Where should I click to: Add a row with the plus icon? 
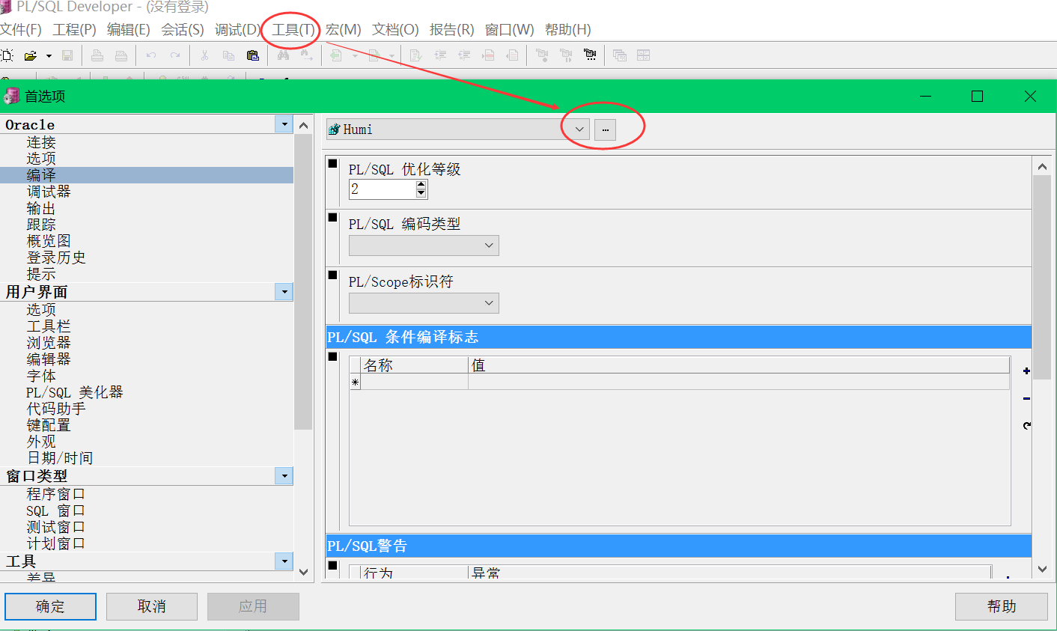point(1026,371)
